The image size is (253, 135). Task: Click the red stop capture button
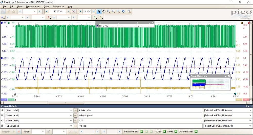(x=18, y=132)
